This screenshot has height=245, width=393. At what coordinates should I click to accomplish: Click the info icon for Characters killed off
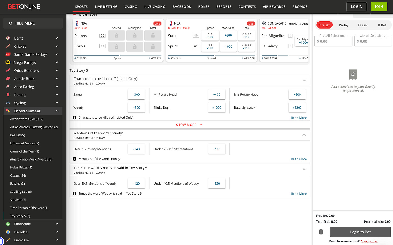click(74, 118)
